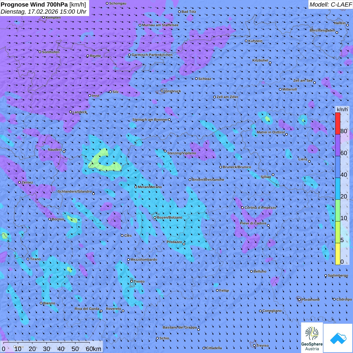This screenshot has height=353, width=353.
Task: Click the Landeck city label
Action: click(x=80, y=112)
